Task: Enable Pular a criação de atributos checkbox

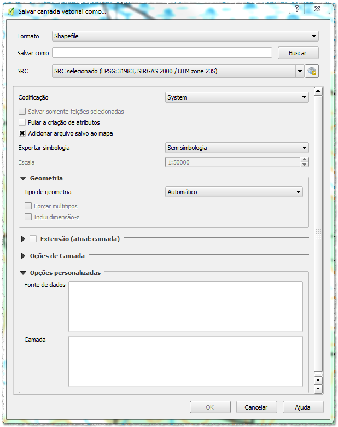Action: pyautogui.click(x=22, y=122)
